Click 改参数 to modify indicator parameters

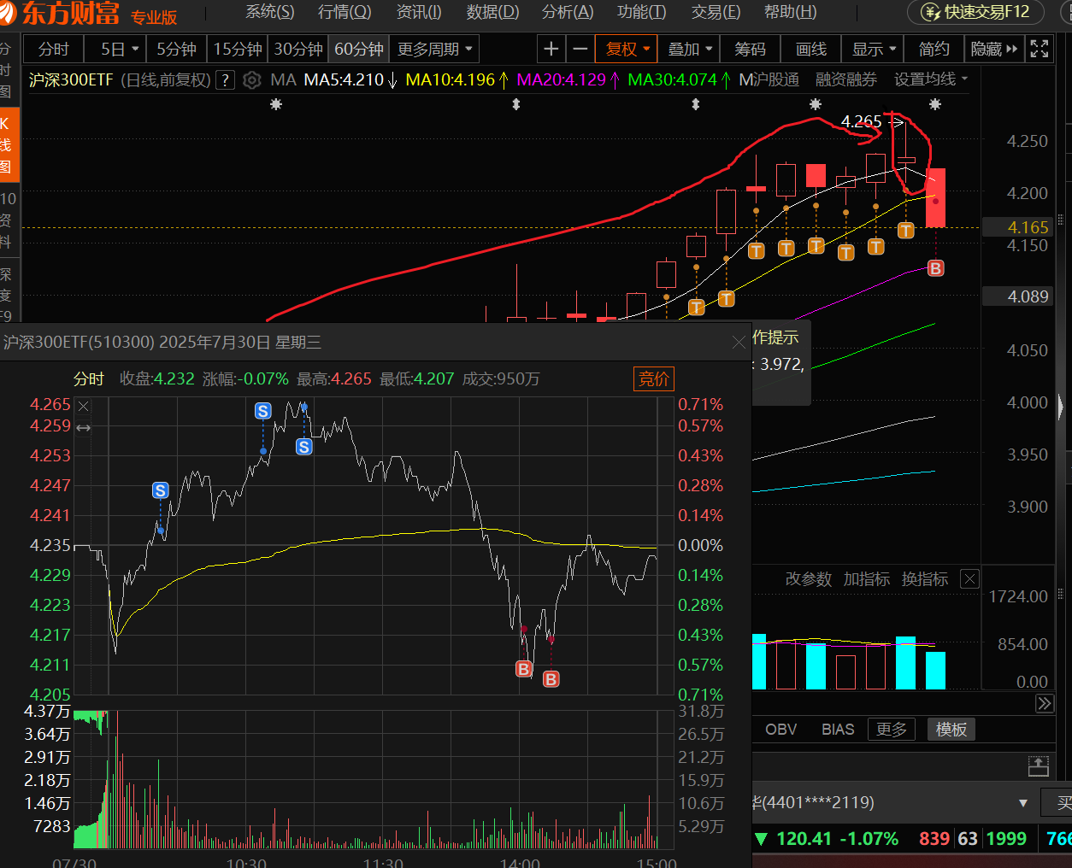pos(808,579)
